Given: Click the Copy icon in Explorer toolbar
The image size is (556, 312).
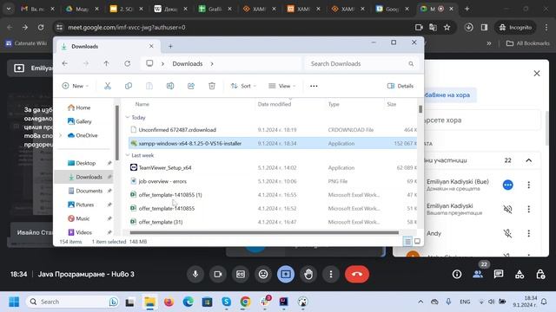Looking at the screenshot, I should pos(129,86).
